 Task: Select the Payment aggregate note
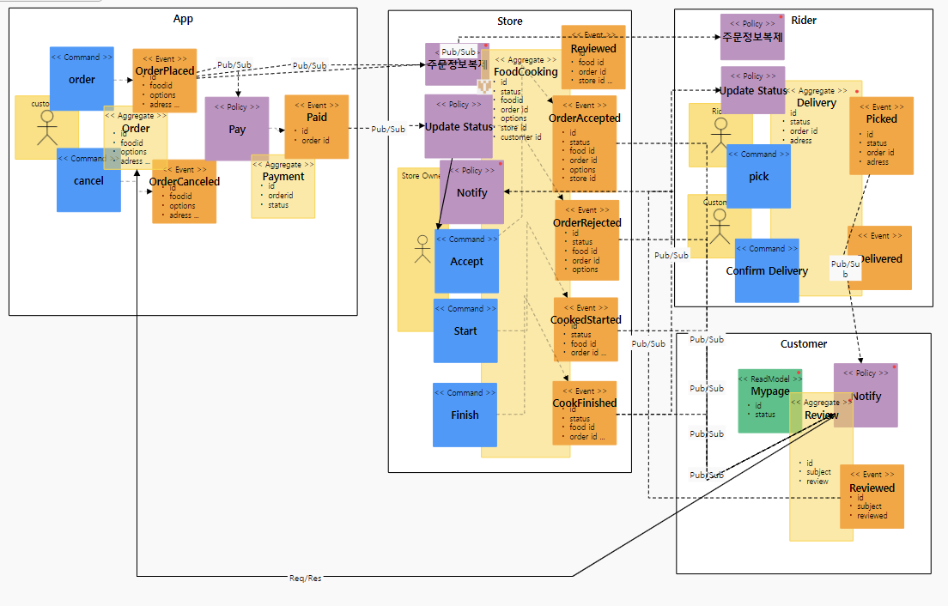click(283, 187)
